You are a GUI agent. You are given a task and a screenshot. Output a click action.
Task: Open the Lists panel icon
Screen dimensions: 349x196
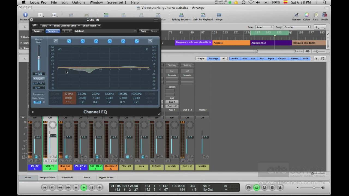pyautogui.click(x=316, y=15)
